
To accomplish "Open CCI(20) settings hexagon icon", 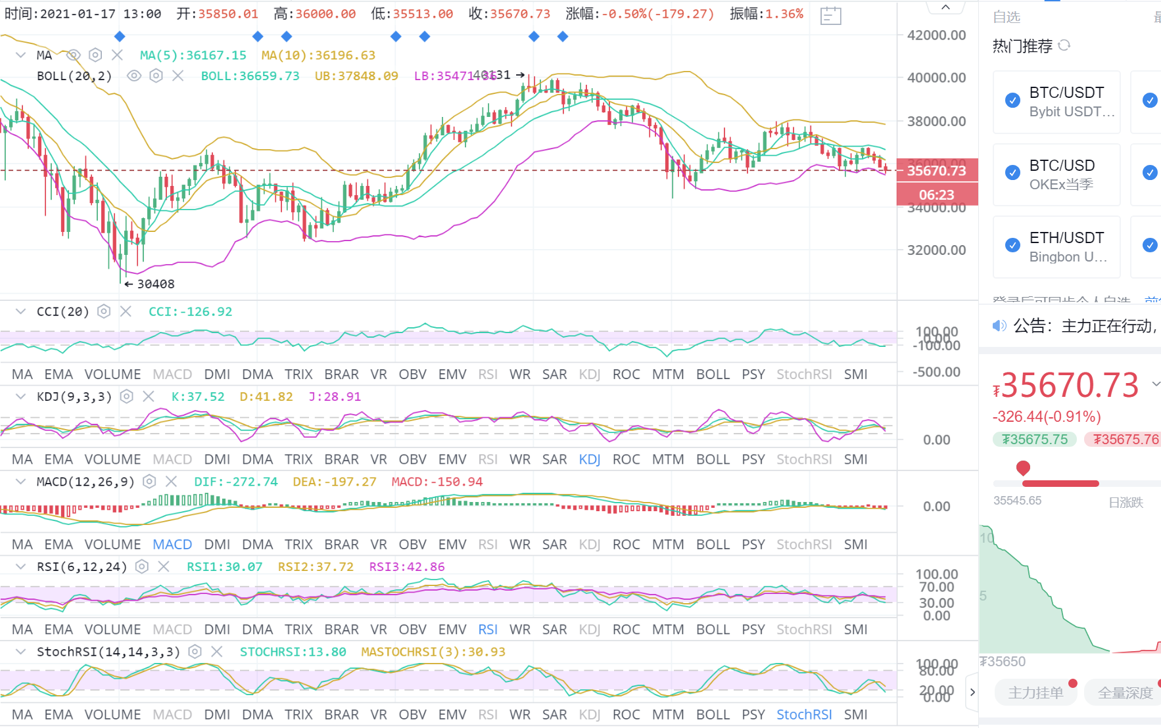I will (x=104, y=311).
